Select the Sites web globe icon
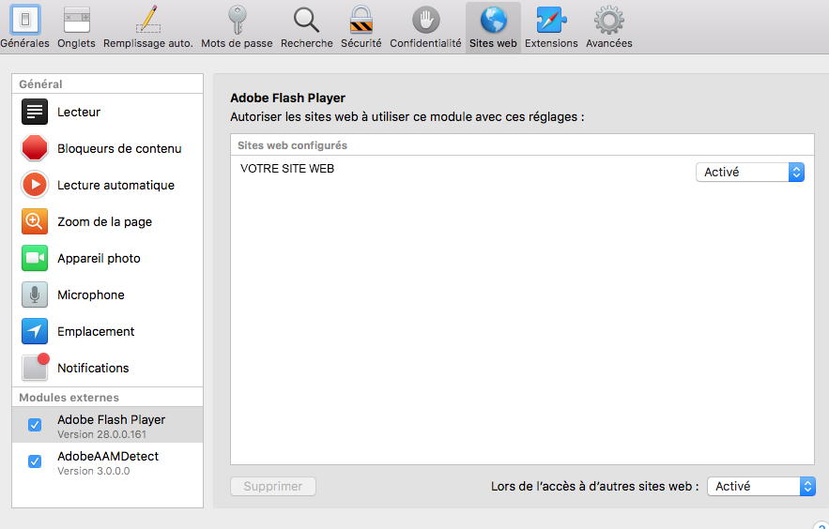 tap(493, 20)
